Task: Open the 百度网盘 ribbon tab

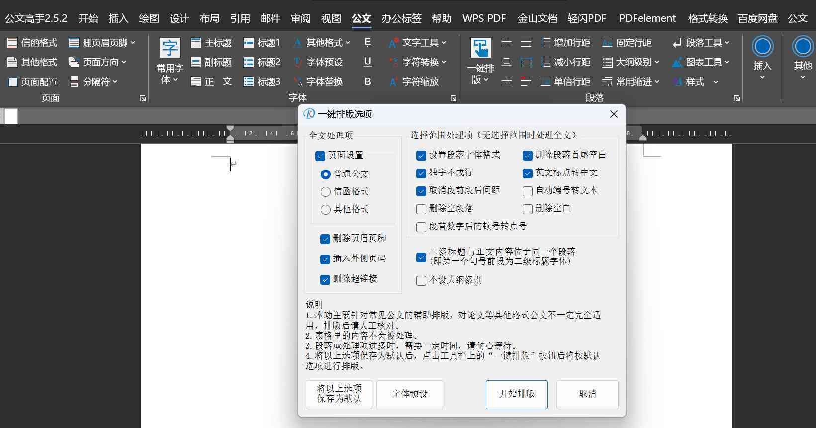Action: point(757,18)
